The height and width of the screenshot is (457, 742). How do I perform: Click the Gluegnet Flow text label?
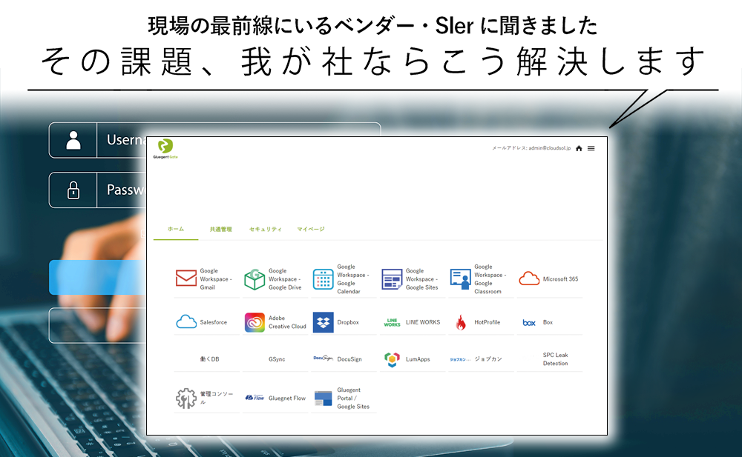(286, 398)
